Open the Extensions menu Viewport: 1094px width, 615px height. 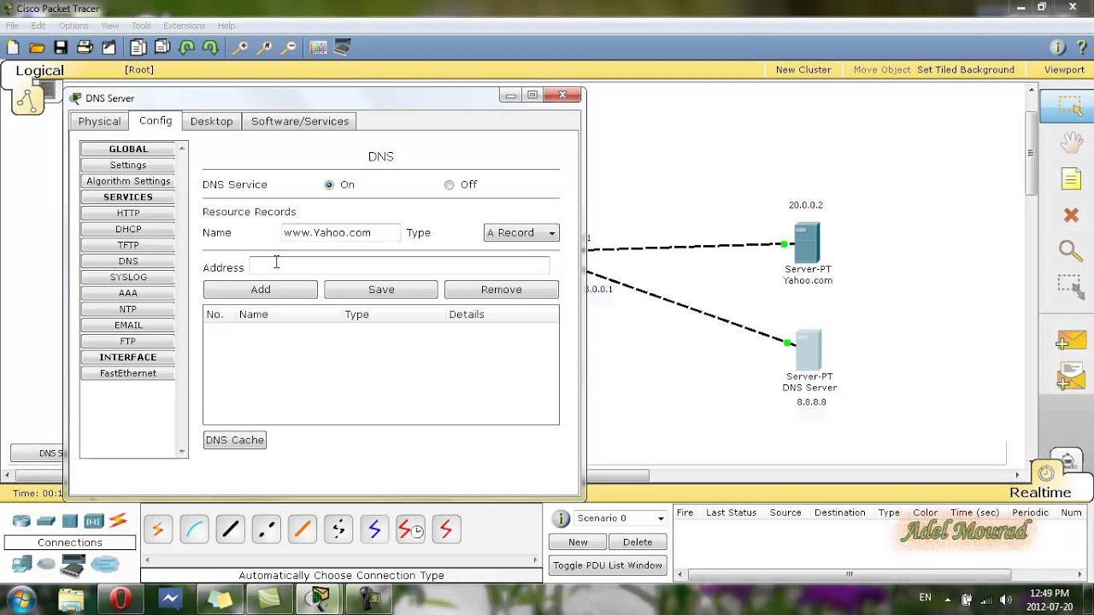(x=184, y=26)
